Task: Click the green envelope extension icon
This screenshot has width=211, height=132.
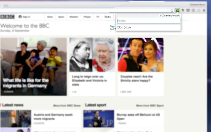Action: [x=177, y=10]
